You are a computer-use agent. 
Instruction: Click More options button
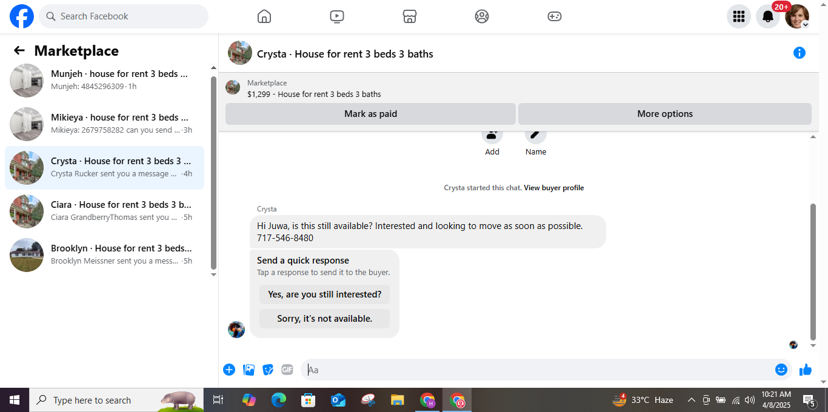[x=665, y=114]
